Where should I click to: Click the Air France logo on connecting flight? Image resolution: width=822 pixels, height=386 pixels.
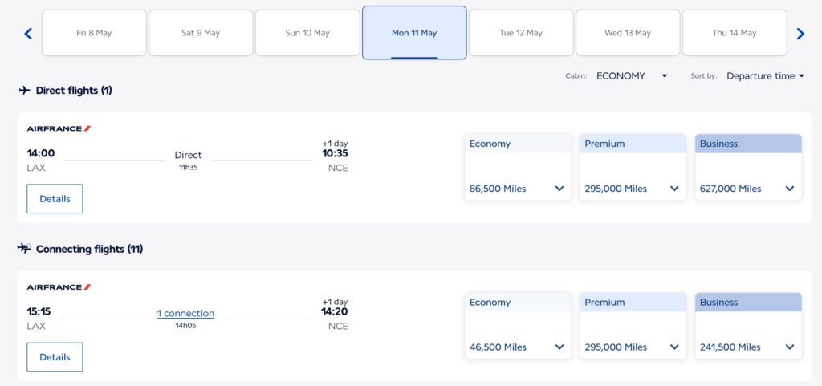tap(59, 287)
